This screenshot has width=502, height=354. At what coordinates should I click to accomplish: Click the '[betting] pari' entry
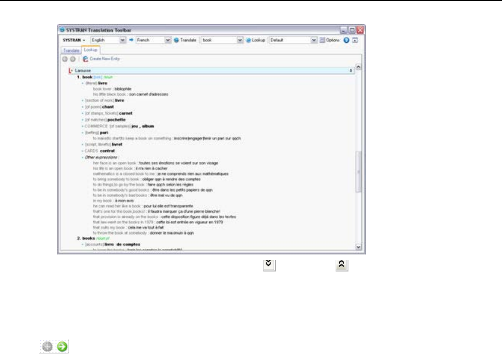pos(96,133)
